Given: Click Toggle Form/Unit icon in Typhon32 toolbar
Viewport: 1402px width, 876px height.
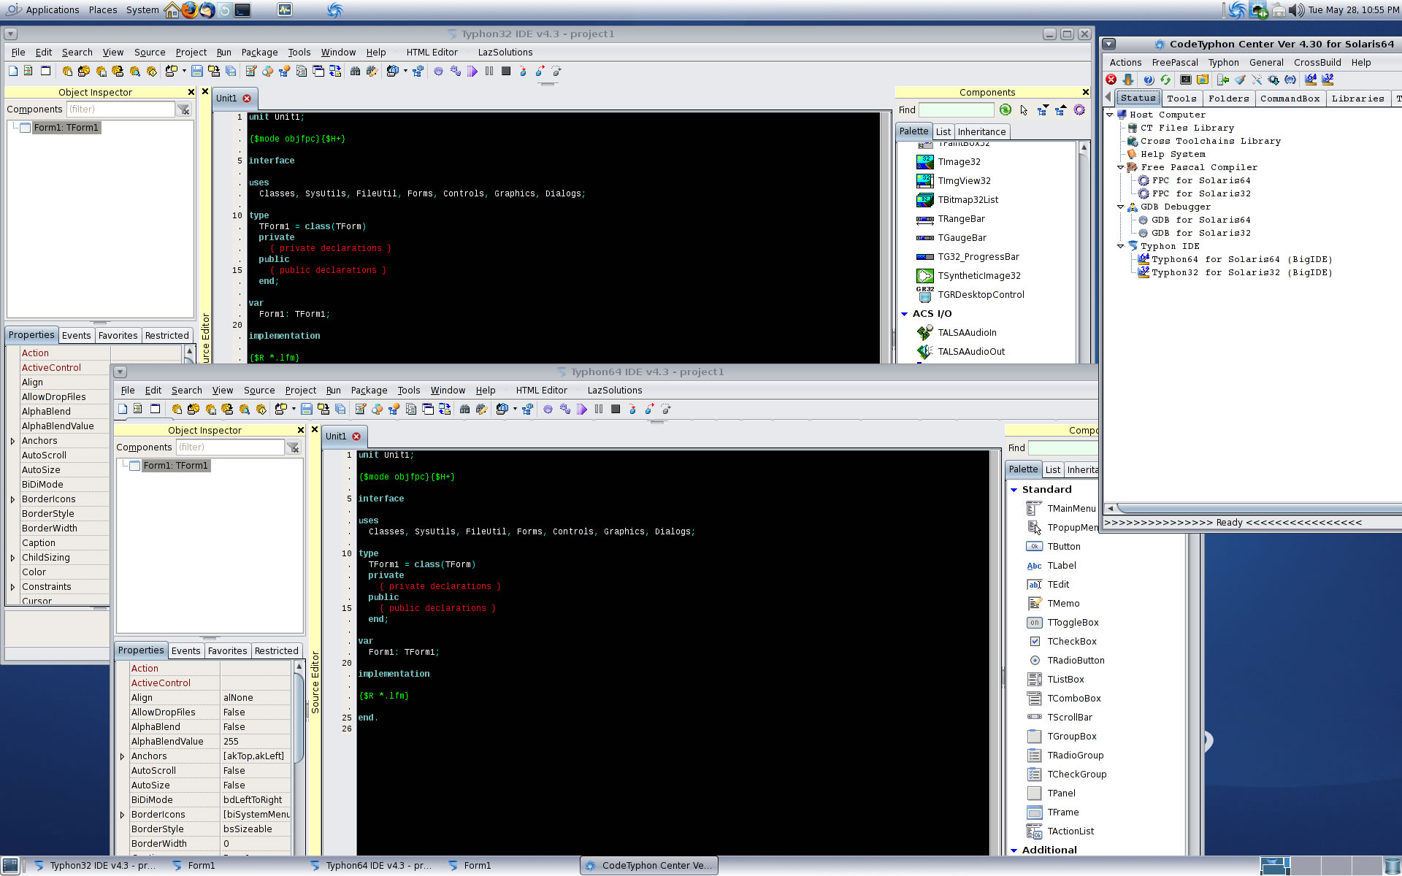Looking at the screenshot, I should 335,71.
